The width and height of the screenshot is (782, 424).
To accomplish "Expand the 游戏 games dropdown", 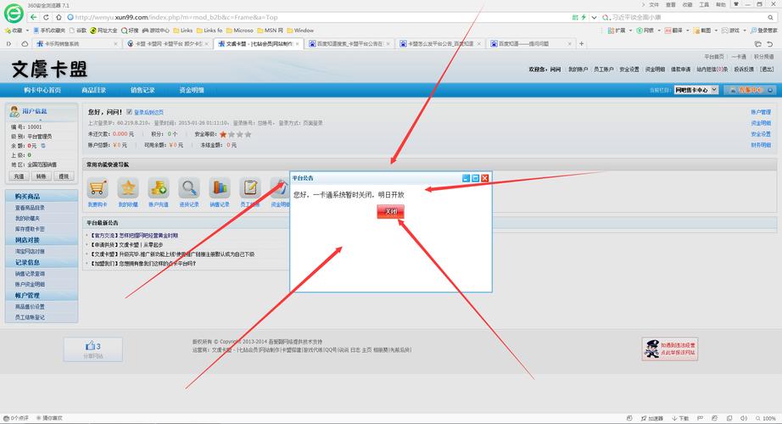I will [x=745, y=31].
